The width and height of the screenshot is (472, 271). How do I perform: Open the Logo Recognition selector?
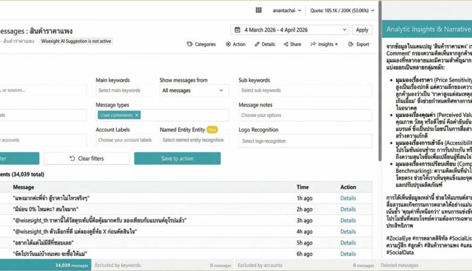tap(305, 141)
